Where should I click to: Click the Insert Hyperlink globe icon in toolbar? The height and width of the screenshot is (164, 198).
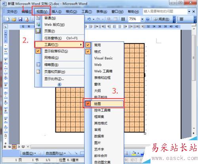coord(109,19)
